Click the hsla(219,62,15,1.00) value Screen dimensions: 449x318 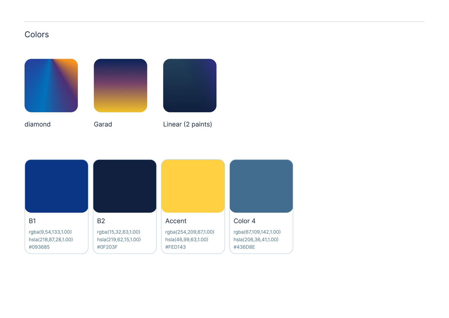tap(119, 240)
